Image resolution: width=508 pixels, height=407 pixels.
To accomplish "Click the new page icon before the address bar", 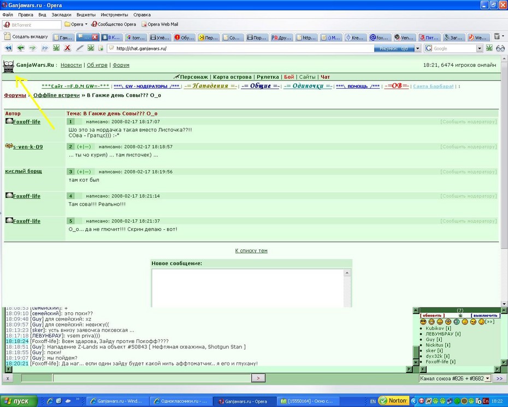I will coord(101,48).
